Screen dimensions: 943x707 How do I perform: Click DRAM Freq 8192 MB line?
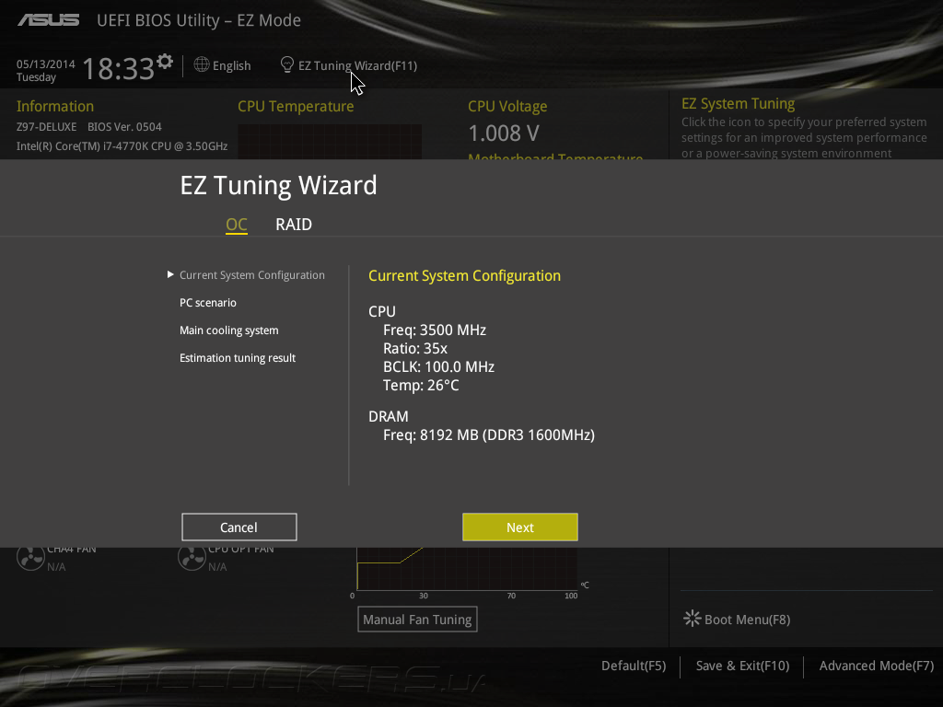click(489, 435)
